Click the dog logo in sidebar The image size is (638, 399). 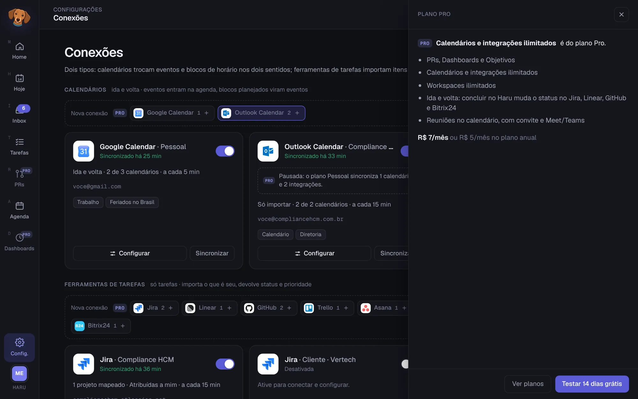(x=19, y=17)
